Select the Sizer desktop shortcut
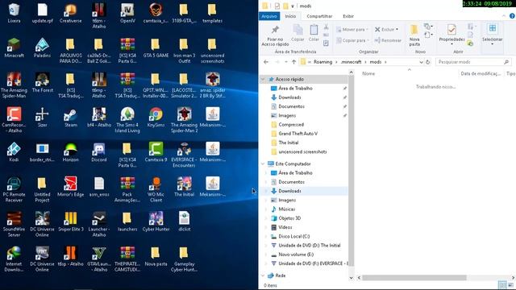516x290 pixels. tap(42, 118)
